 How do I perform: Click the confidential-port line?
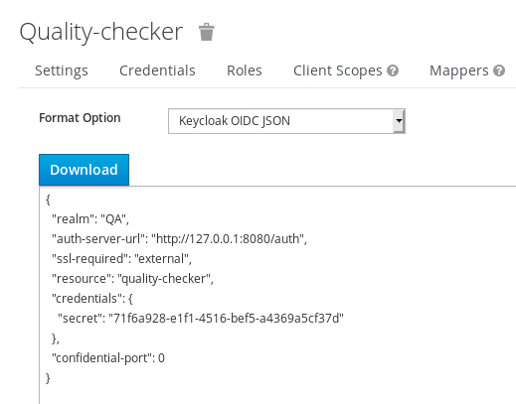point(108,358)
